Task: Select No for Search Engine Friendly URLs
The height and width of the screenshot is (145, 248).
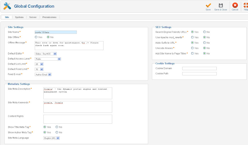Action: coord(204,32)
